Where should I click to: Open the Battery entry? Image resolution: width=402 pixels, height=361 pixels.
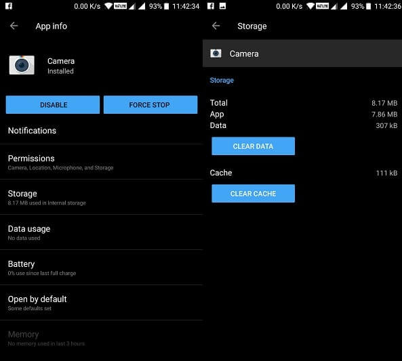(101, 268)
